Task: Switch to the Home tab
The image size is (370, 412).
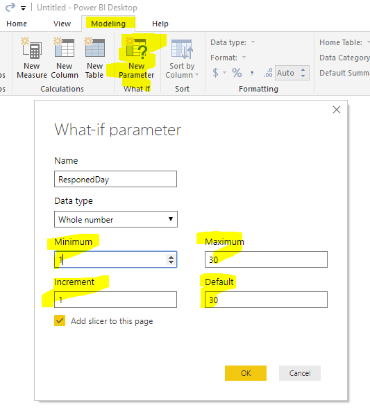Action: (17, 24)
